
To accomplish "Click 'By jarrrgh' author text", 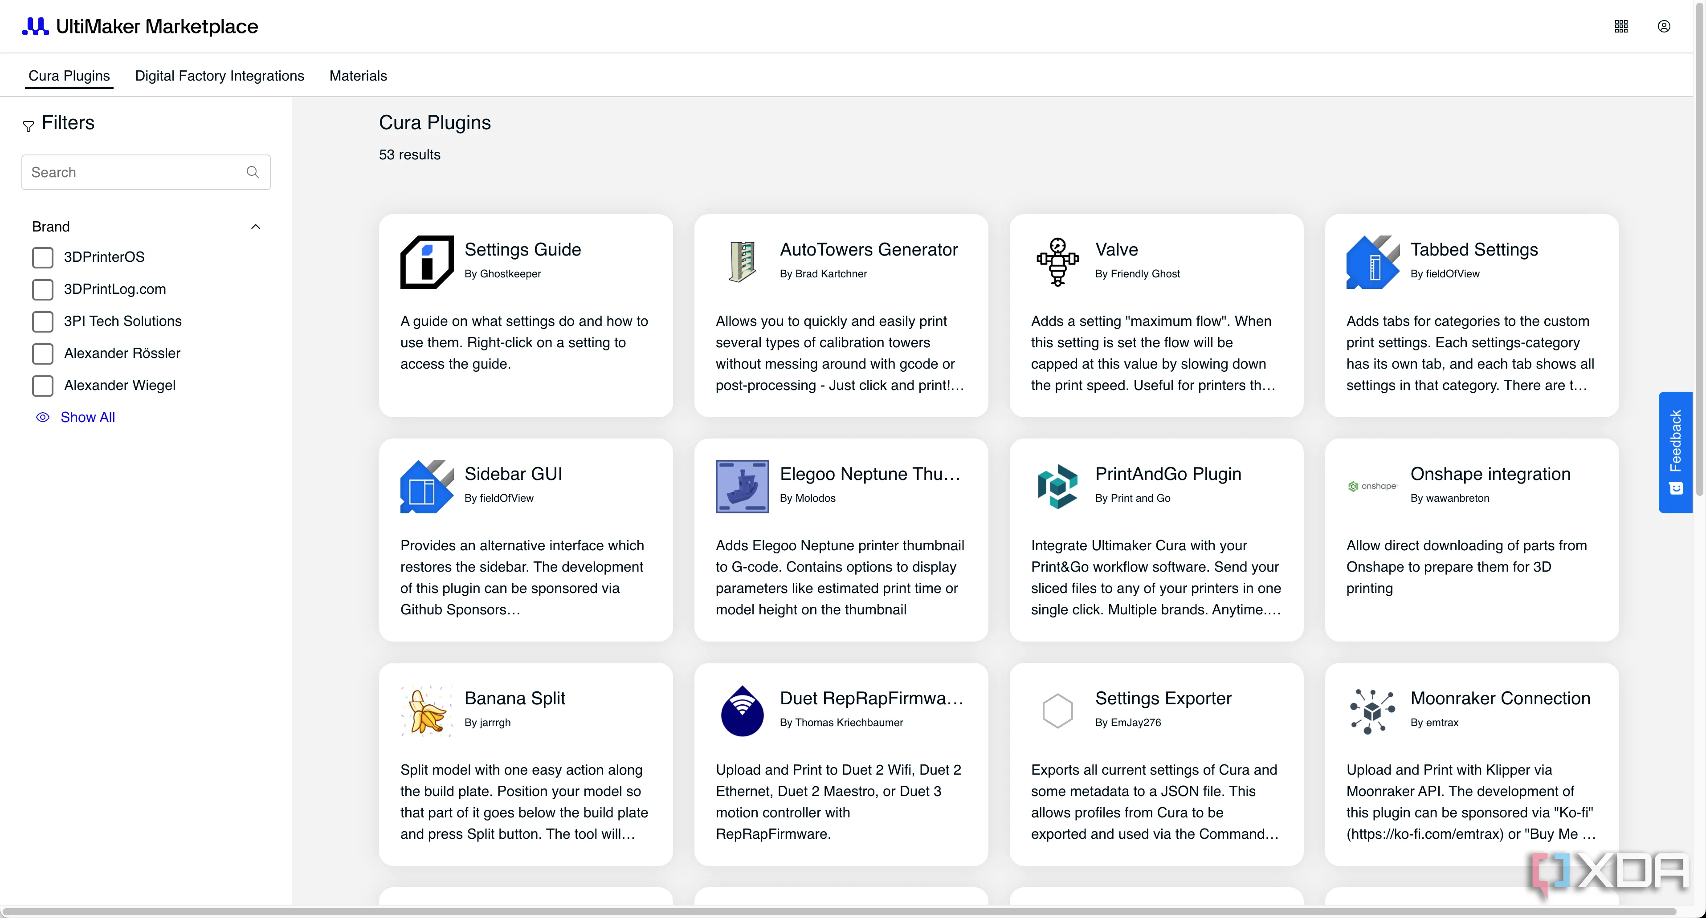I will tap(487, 722).
